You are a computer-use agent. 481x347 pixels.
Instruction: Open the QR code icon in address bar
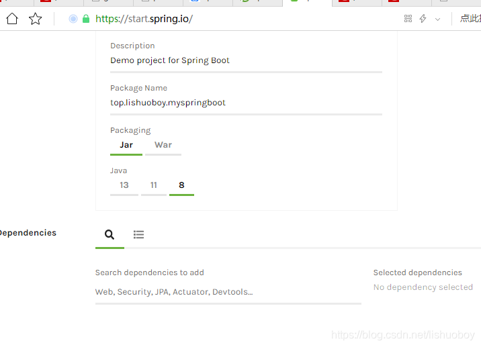point(408,19)
